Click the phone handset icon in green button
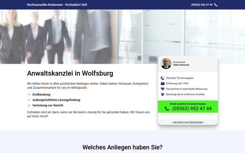This screenshot has height=153, width=245. coord(167,109)
